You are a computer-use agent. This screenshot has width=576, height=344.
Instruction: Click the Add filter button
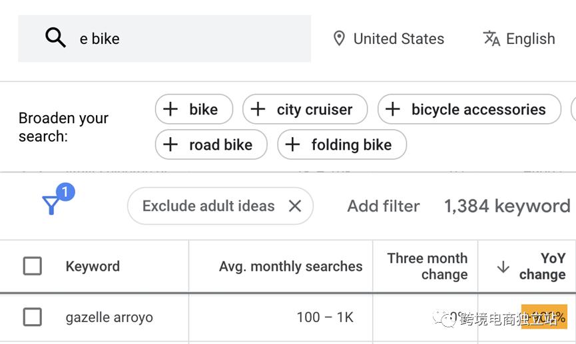pos(383,206)
